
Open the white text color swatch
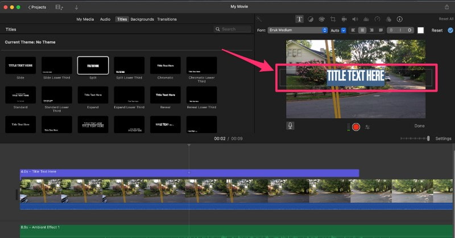421,30
